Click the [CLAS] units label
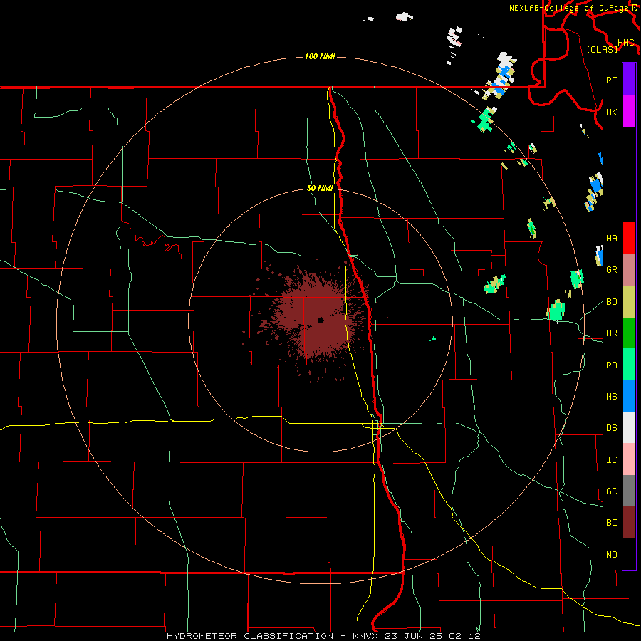641x641 pixels. pos(602,49)
